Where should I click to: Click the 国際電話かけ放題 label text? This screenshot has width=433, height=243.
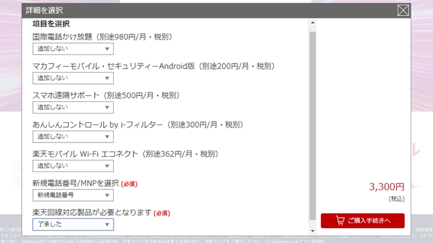pos(103,37)
